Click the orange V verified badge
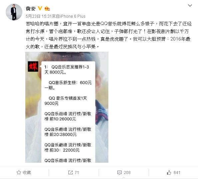198x179 pixels. (40, 8)
